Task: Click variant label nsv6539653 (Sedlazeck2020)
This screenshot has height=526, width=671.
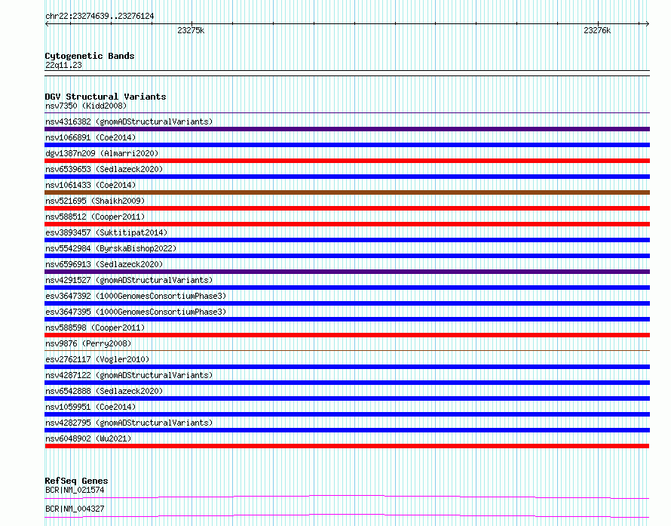Action: [104, 169]
